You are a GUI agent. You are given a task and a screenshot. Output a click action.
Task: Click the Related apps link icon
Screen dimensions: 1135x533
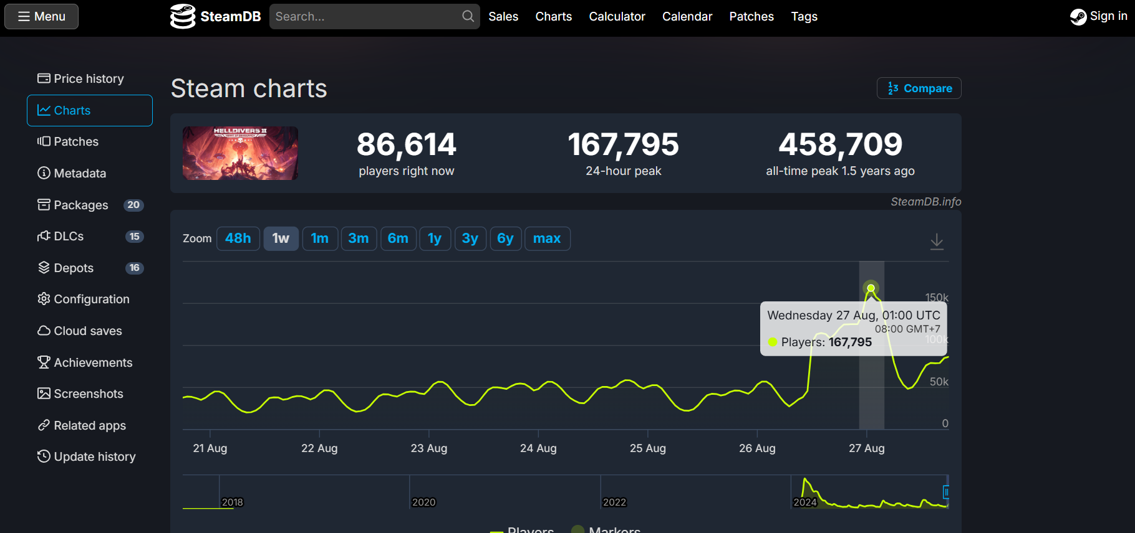44,425
